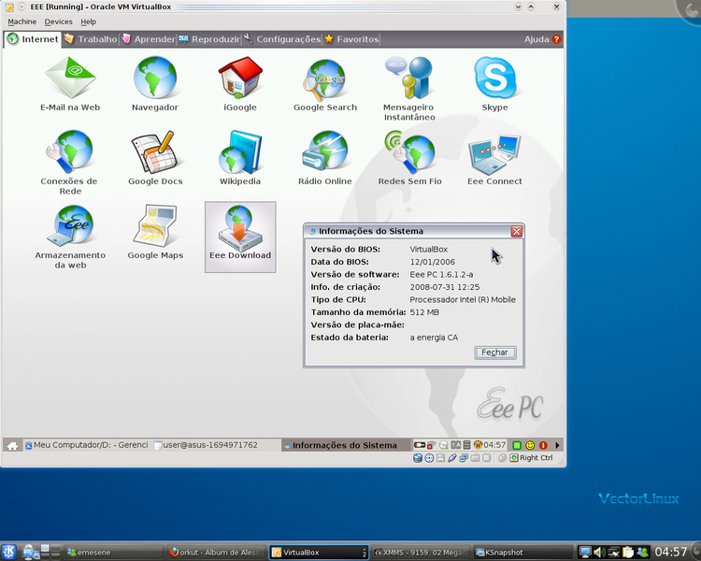Select Meu Computador task in Eee taskbar
The image size is (701, 561).
tap(87, 445)
